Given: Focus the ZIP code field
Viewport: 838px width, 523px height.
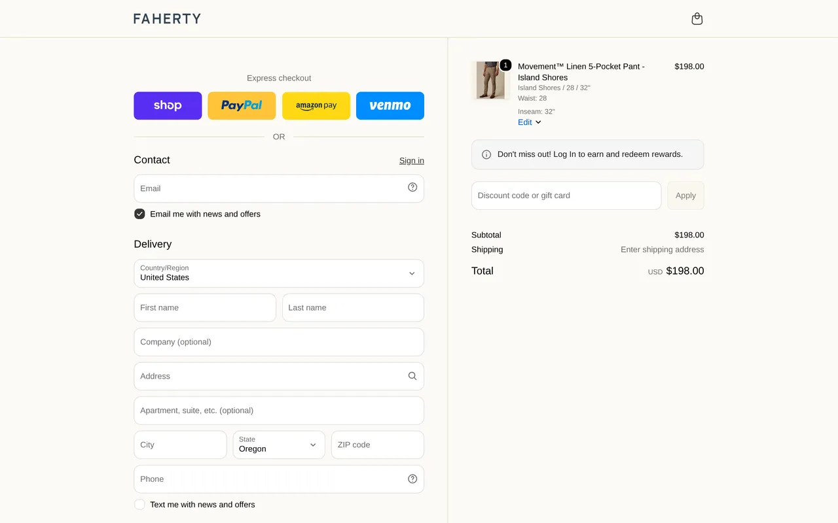Looking at the screenshot, I should (378, 445).
